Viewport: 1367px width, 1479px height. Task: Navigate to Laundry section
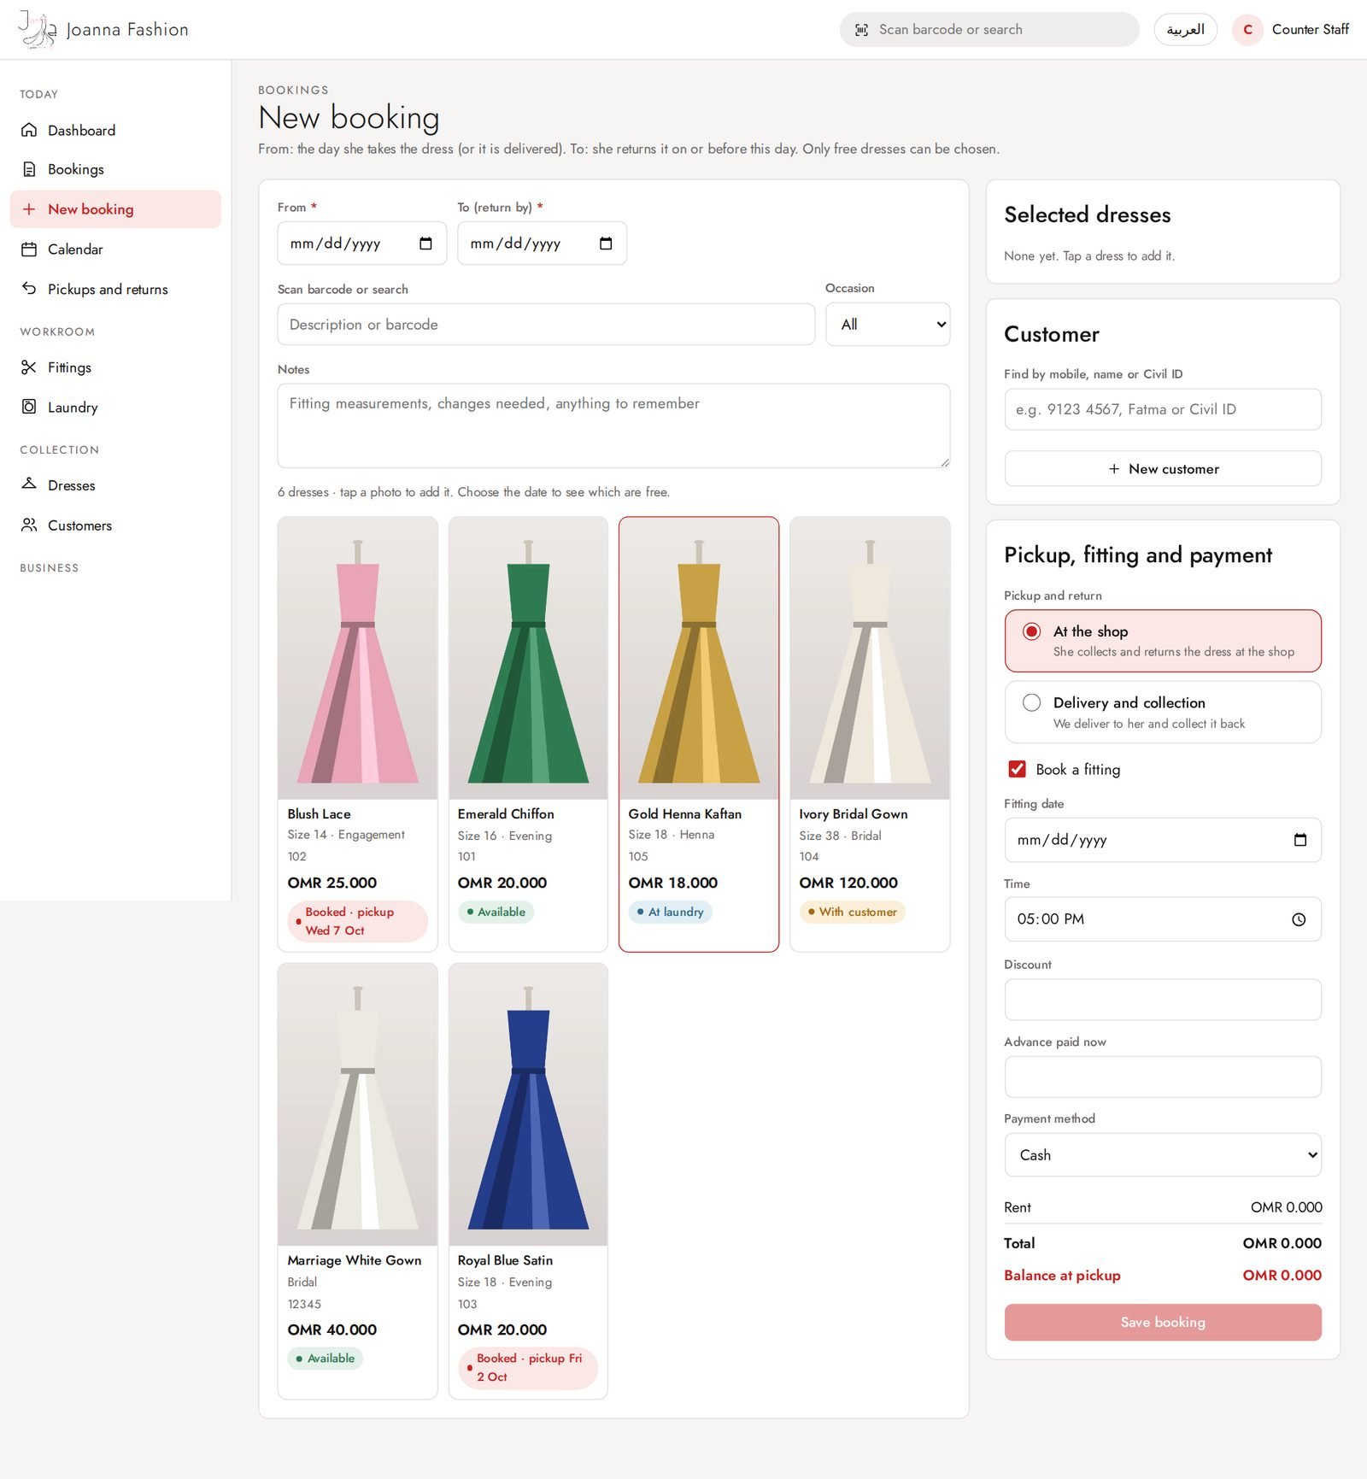(x=115, y=407)
